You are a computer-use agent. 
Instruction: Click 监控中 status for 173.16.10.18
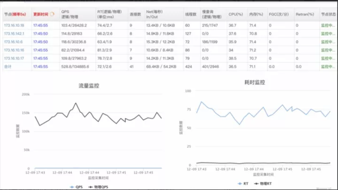click(328, 25)
